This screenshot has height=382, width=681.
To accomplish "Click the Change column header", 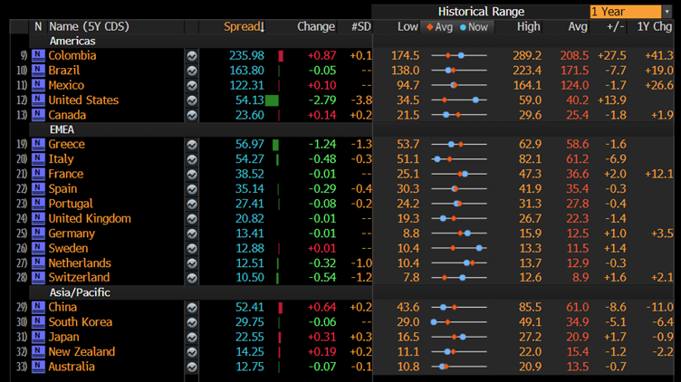I will (x=316, y=26).
